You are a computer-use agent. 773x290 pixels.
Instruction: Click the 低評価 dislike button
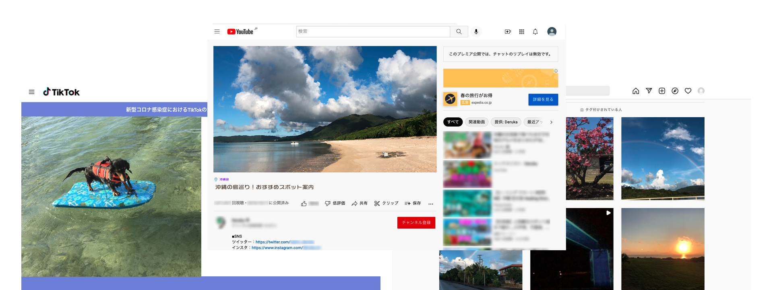click(335, 203)
